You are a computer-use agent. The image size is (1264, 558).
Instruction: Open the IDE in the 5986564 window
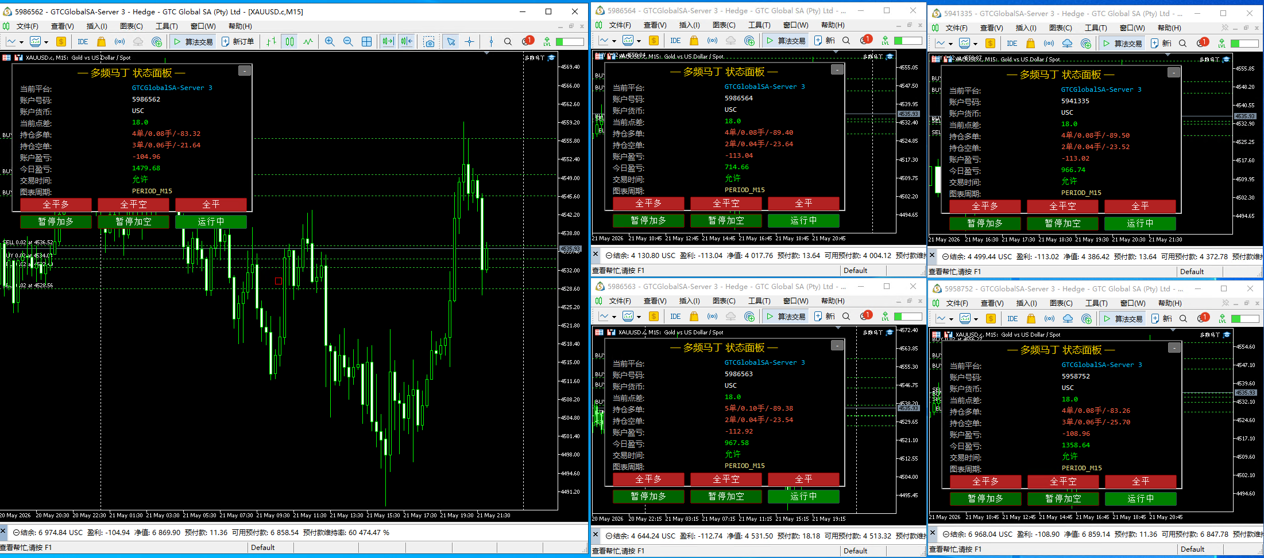[675, 41]
